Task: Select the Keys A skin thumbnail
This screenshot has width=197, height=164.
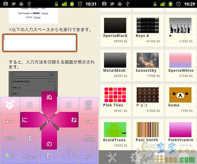Action: [x=148, y=25]
